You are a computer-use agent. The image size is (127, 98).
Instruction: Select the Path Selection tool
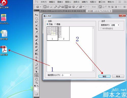click(x=36, y=72)
